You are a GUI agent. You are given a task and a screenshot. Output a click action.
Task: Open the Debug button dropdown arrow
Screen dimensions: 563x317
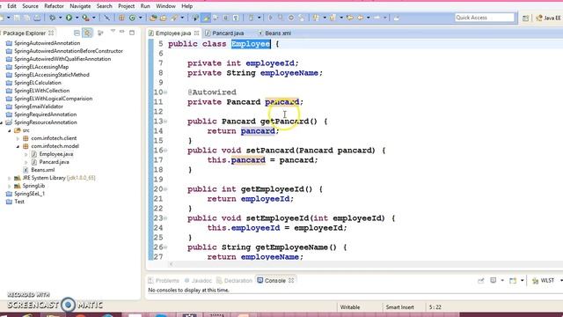point(61,18)
